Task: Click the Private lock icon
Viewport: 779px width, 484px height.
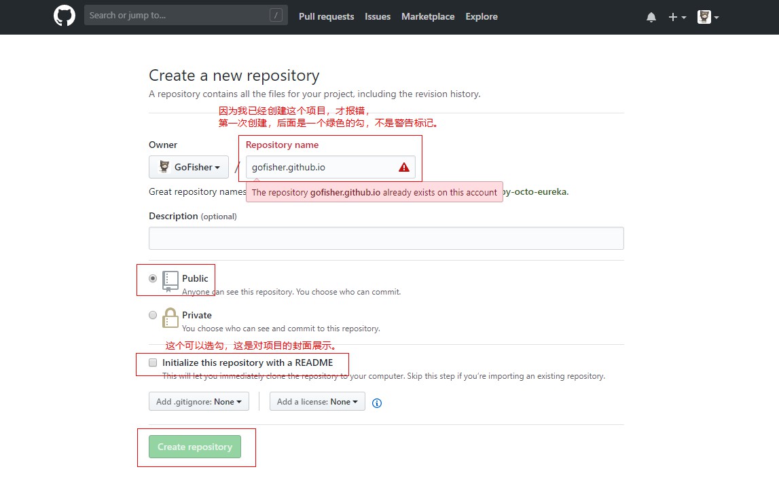Action: point(170,318)
